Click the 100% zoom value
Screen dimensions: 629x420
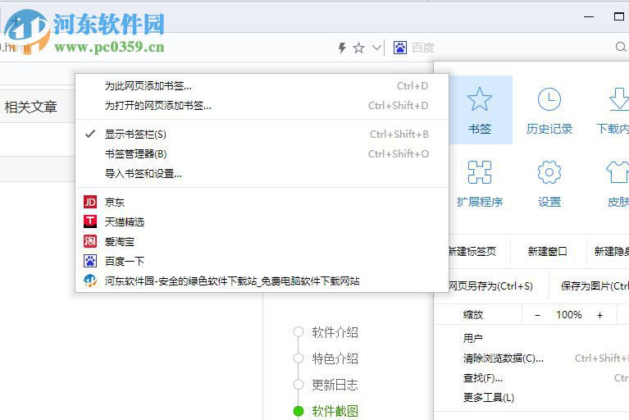tap(569, 315)
